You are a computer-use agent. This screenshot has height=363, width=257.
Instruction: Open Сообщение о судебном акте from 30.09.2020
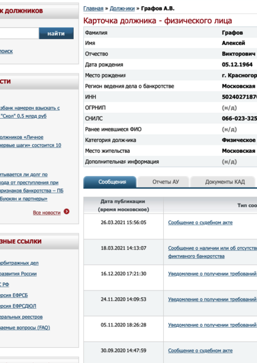(200, 350)
